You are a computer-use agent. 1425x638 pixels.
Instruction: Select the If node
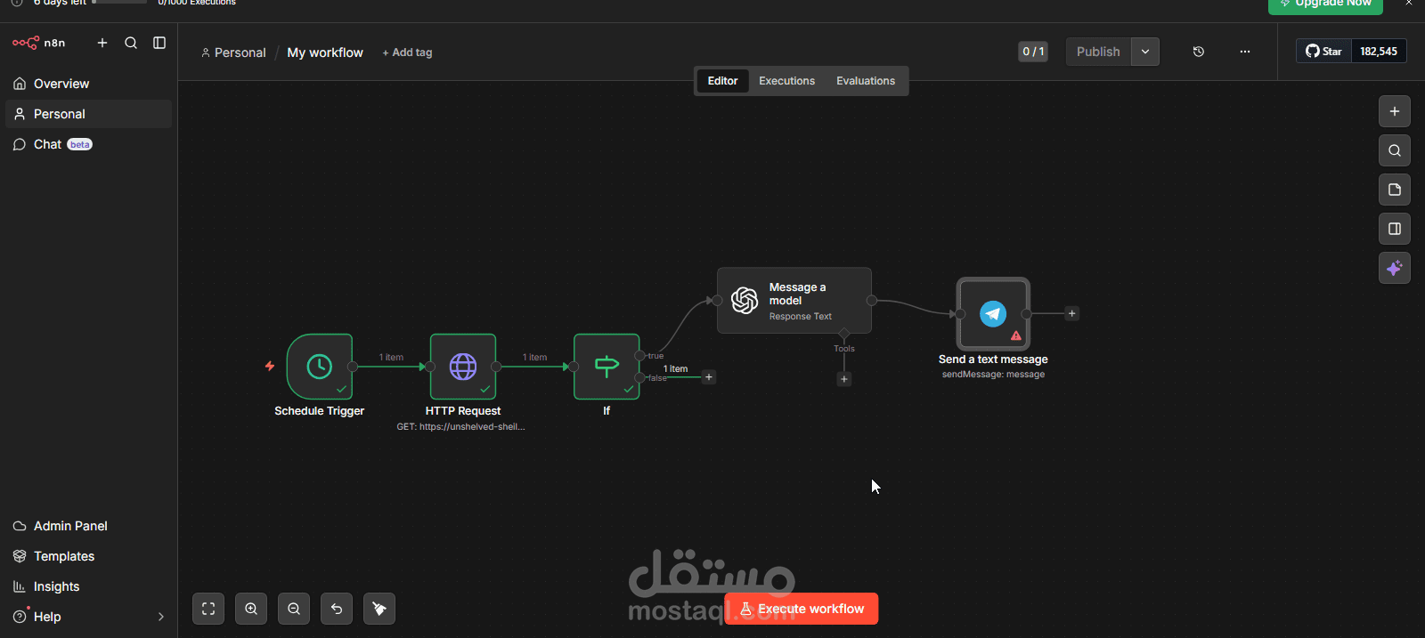click(x=607, y=367)
